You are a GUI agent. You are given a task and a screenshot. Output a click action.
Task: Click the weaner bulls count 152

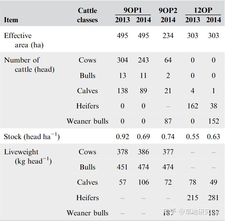click(213, 121)
